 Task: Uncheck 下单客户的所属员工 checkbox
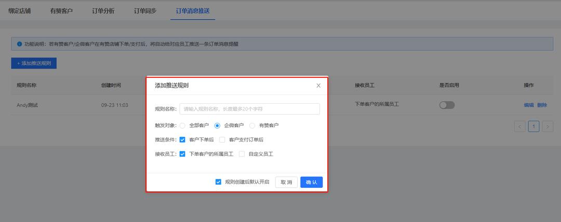[182, 154]
